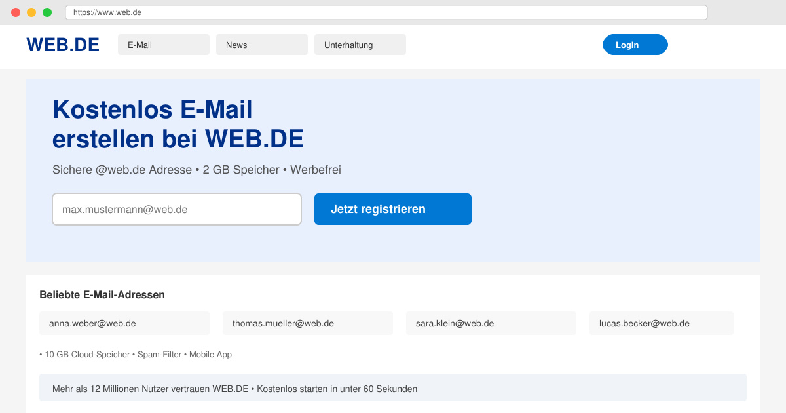Focus the max.mustermann@web.de email input field
Viewport: 786px width, 413px height.
click(x=177, y=209)
